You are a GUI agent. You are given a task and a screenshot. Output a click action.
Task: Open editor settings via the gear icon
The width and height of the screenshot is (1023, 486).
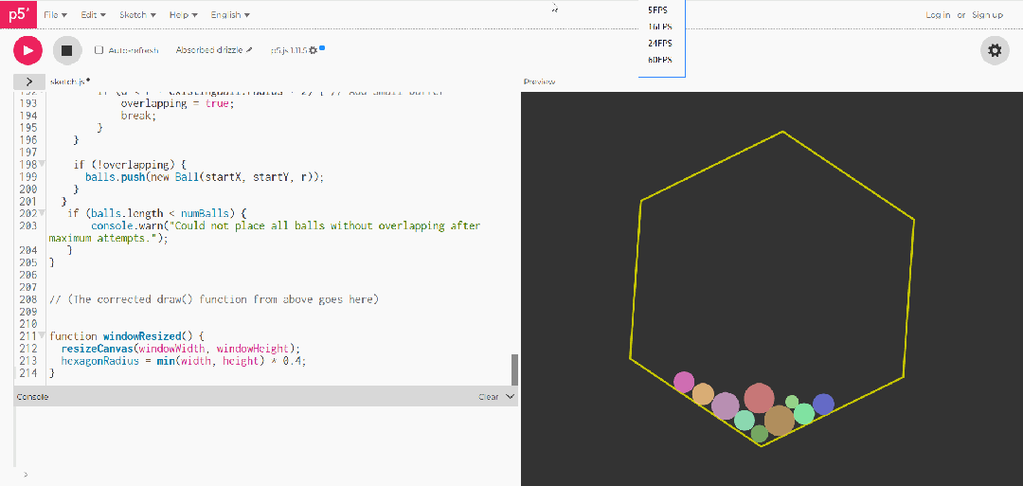(x=995, y=50)
